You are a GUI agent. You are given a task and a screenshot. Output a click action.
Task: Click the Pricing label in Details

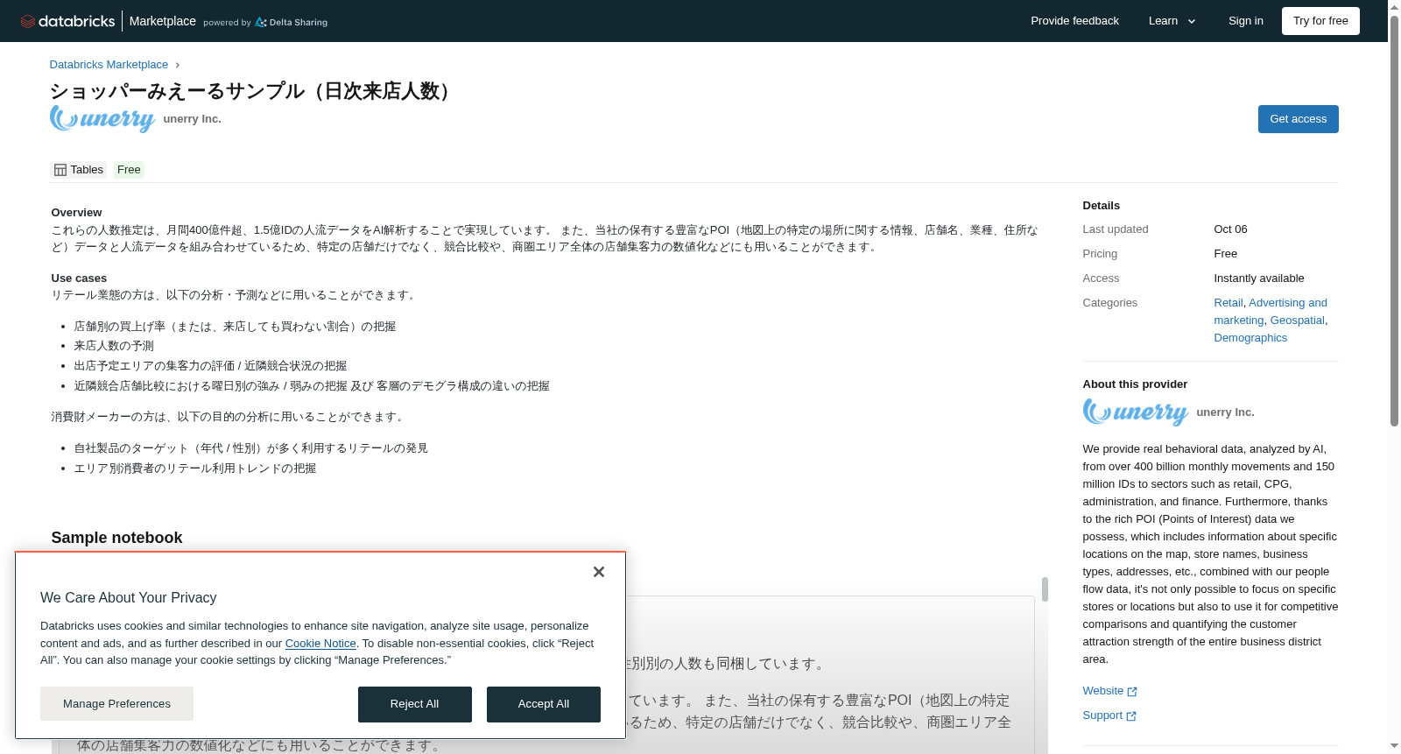click(1100, 254)
